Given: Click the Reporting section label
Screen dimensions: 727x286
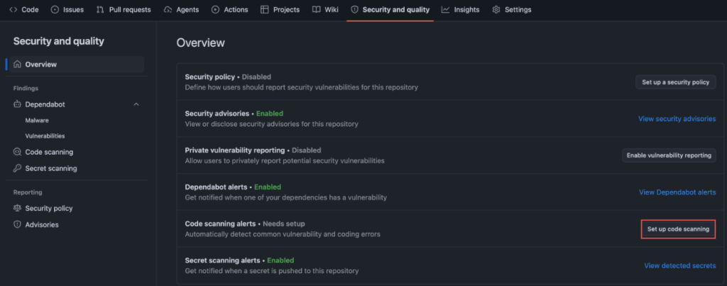Looking at the screenshot, I should [x=28, y=192].
